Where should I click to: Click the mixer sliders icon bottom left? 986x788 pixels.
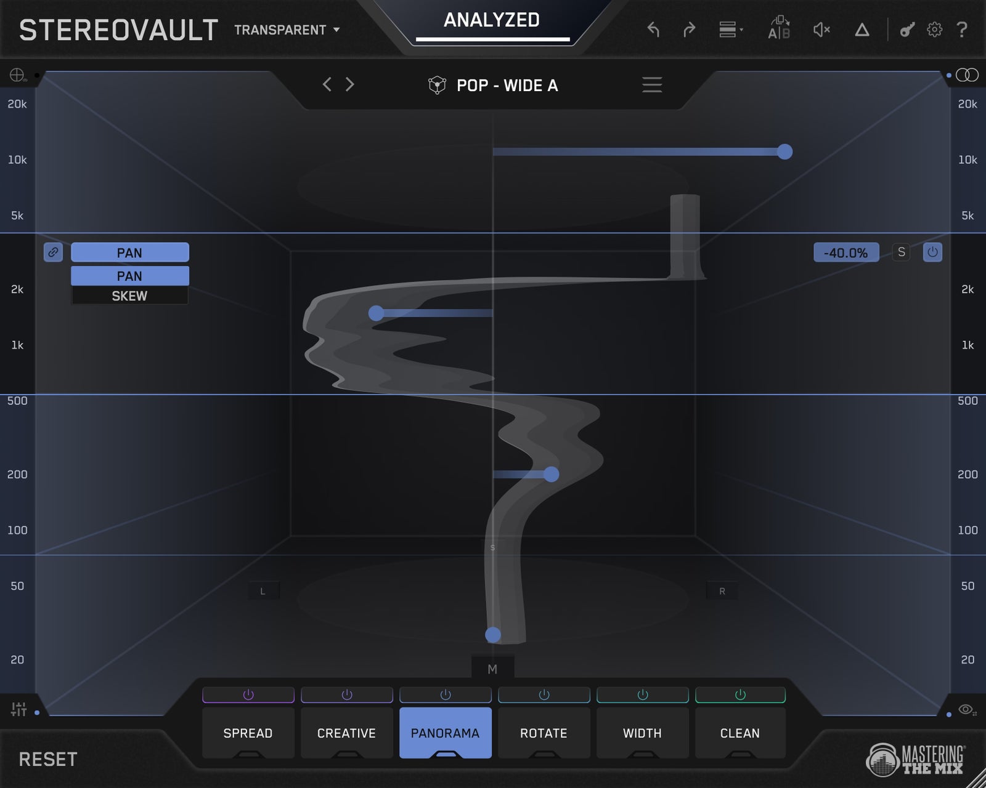18,709
